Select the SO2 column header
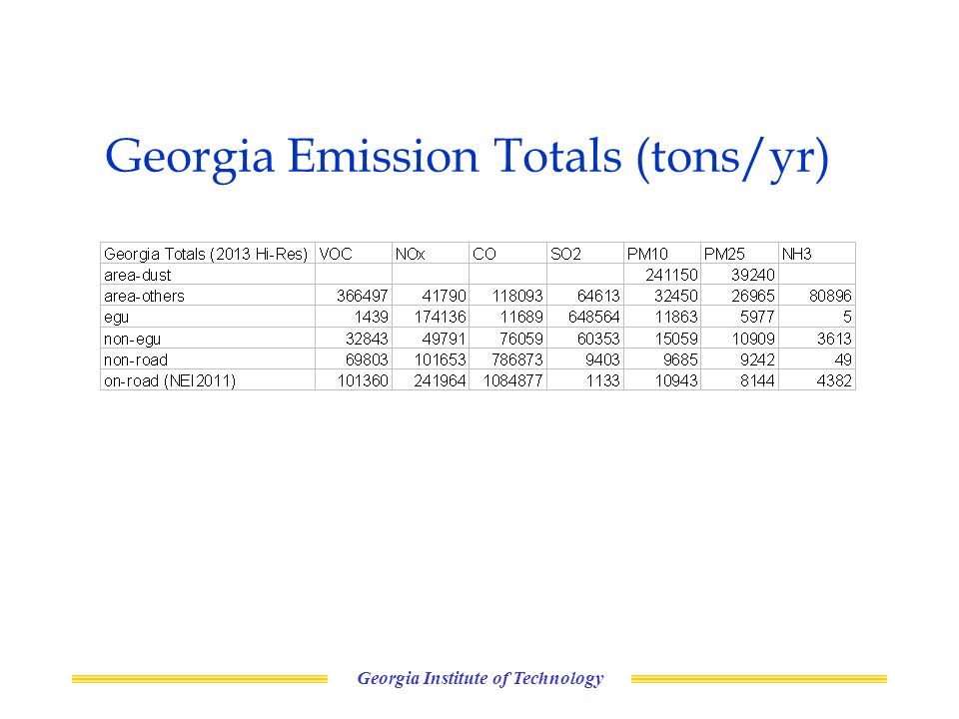 585,253
